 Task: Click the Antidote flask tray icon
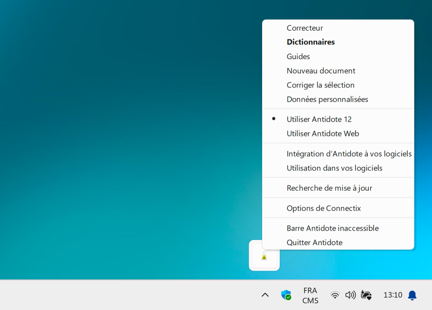[264, 256]
